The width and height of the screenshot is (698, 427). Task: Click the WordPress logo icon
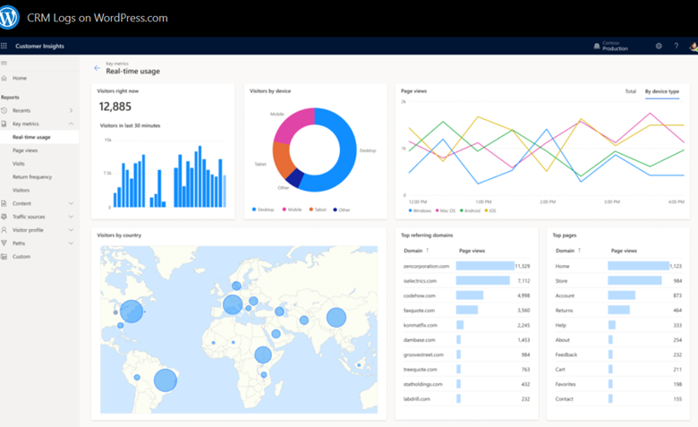coord(8,17)
